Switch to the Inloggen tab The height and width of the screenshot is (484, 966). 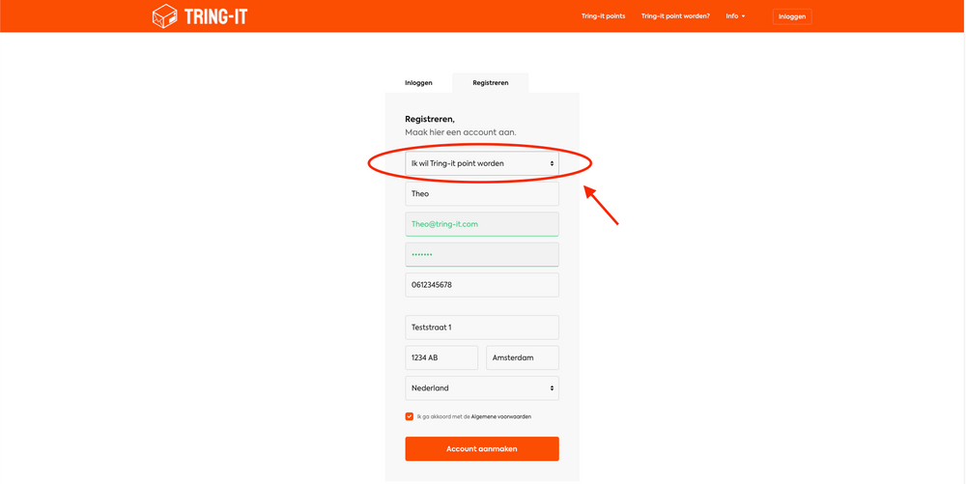pyautogui.click(x=418, y=82)
